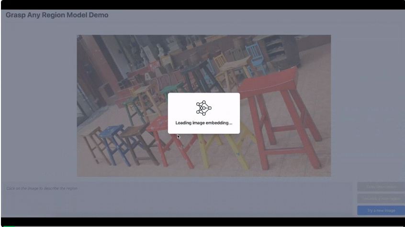Click the Loading image embedding message text
The height and width of the screenshot is (227, 405).
pos(203,123)
